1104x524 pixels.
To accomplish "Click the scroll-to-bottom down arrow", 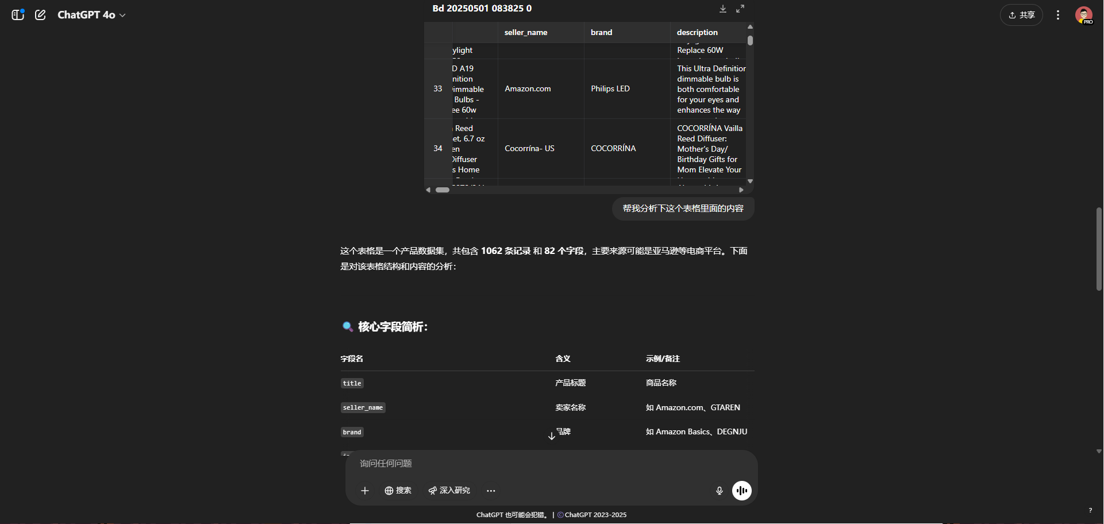I will (x=552, y=437).
